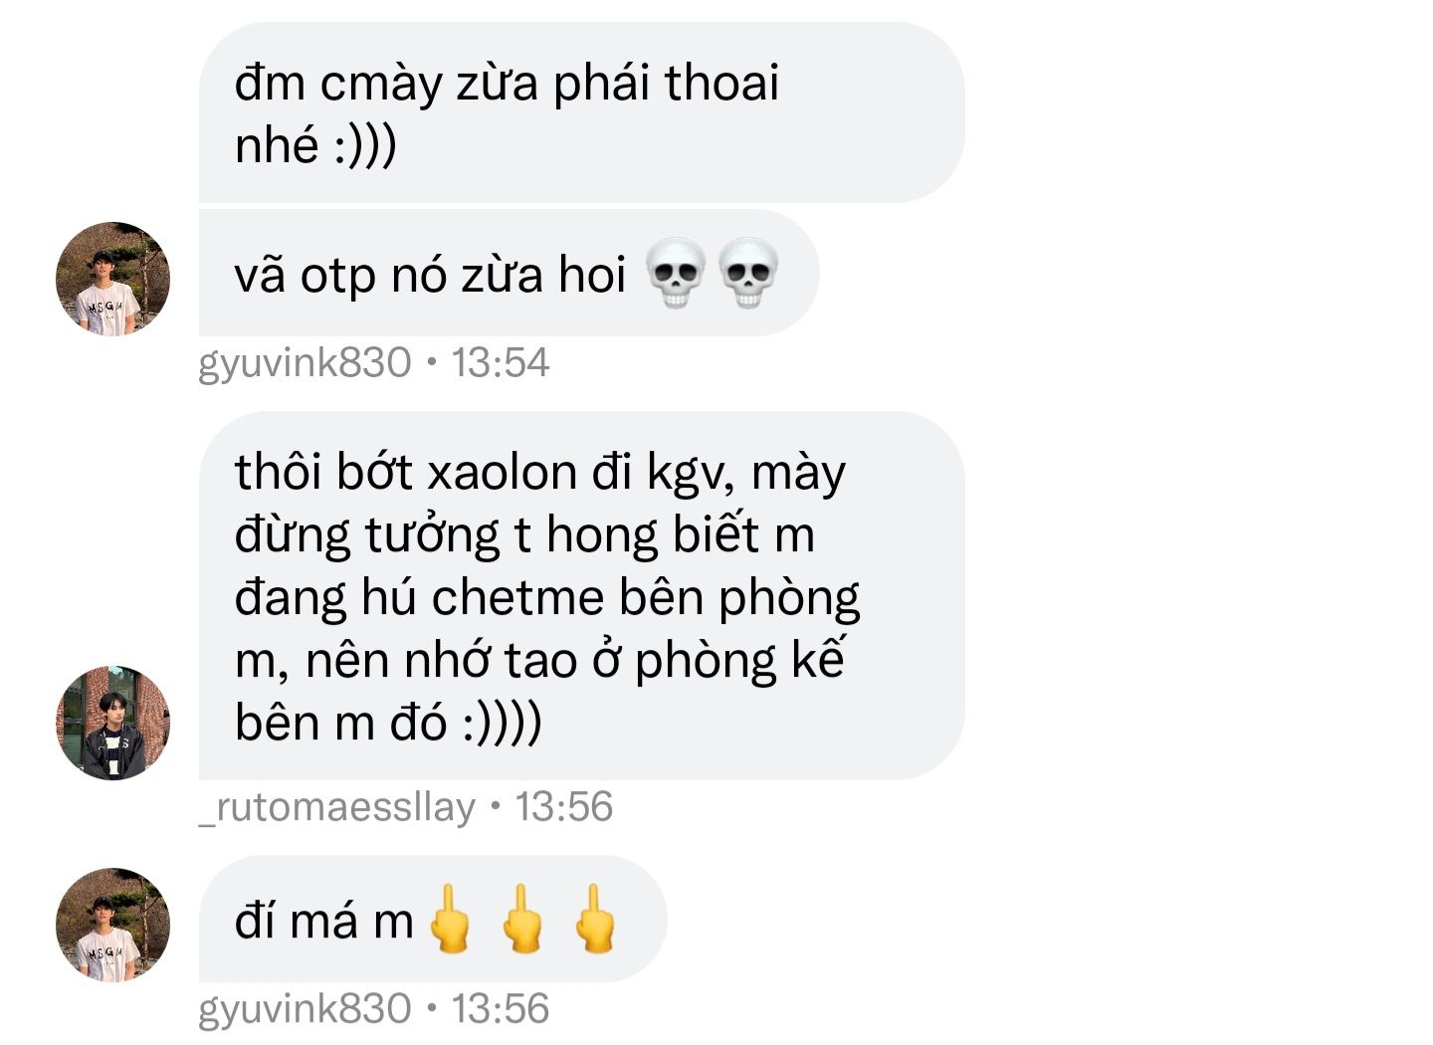The width and height of the screenshot is (1433, 1045).
Task: Open gyuvink830's avatar beside the 'đí má m' message
Action: click(112, 925)
